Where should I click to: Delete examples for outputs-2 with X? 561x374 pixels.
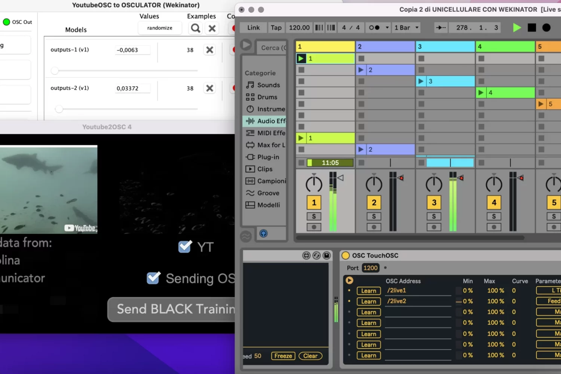[x=210, y=88]
